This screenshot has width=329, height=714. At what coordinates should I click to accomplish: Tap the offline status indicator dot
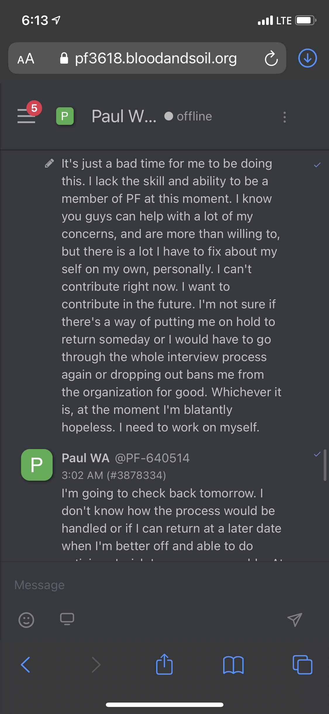169,116
